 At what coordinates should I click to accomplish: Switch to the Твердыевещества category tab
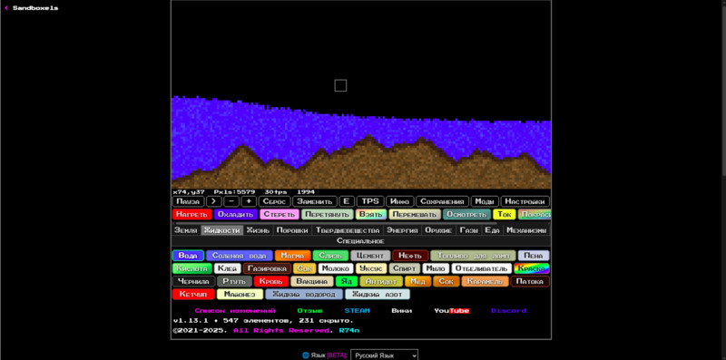tap(348, 230)
